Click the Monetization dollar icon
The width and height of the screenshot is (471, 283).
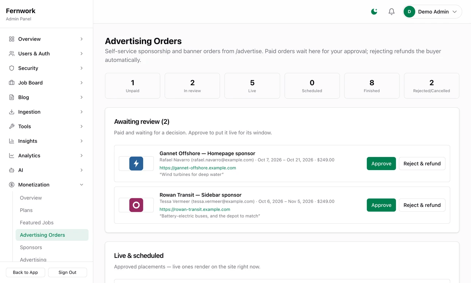(12, 185)
